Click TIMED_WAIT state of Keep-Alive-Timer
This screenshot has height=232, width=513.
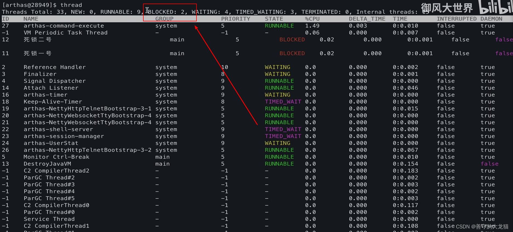coord(283,102)
